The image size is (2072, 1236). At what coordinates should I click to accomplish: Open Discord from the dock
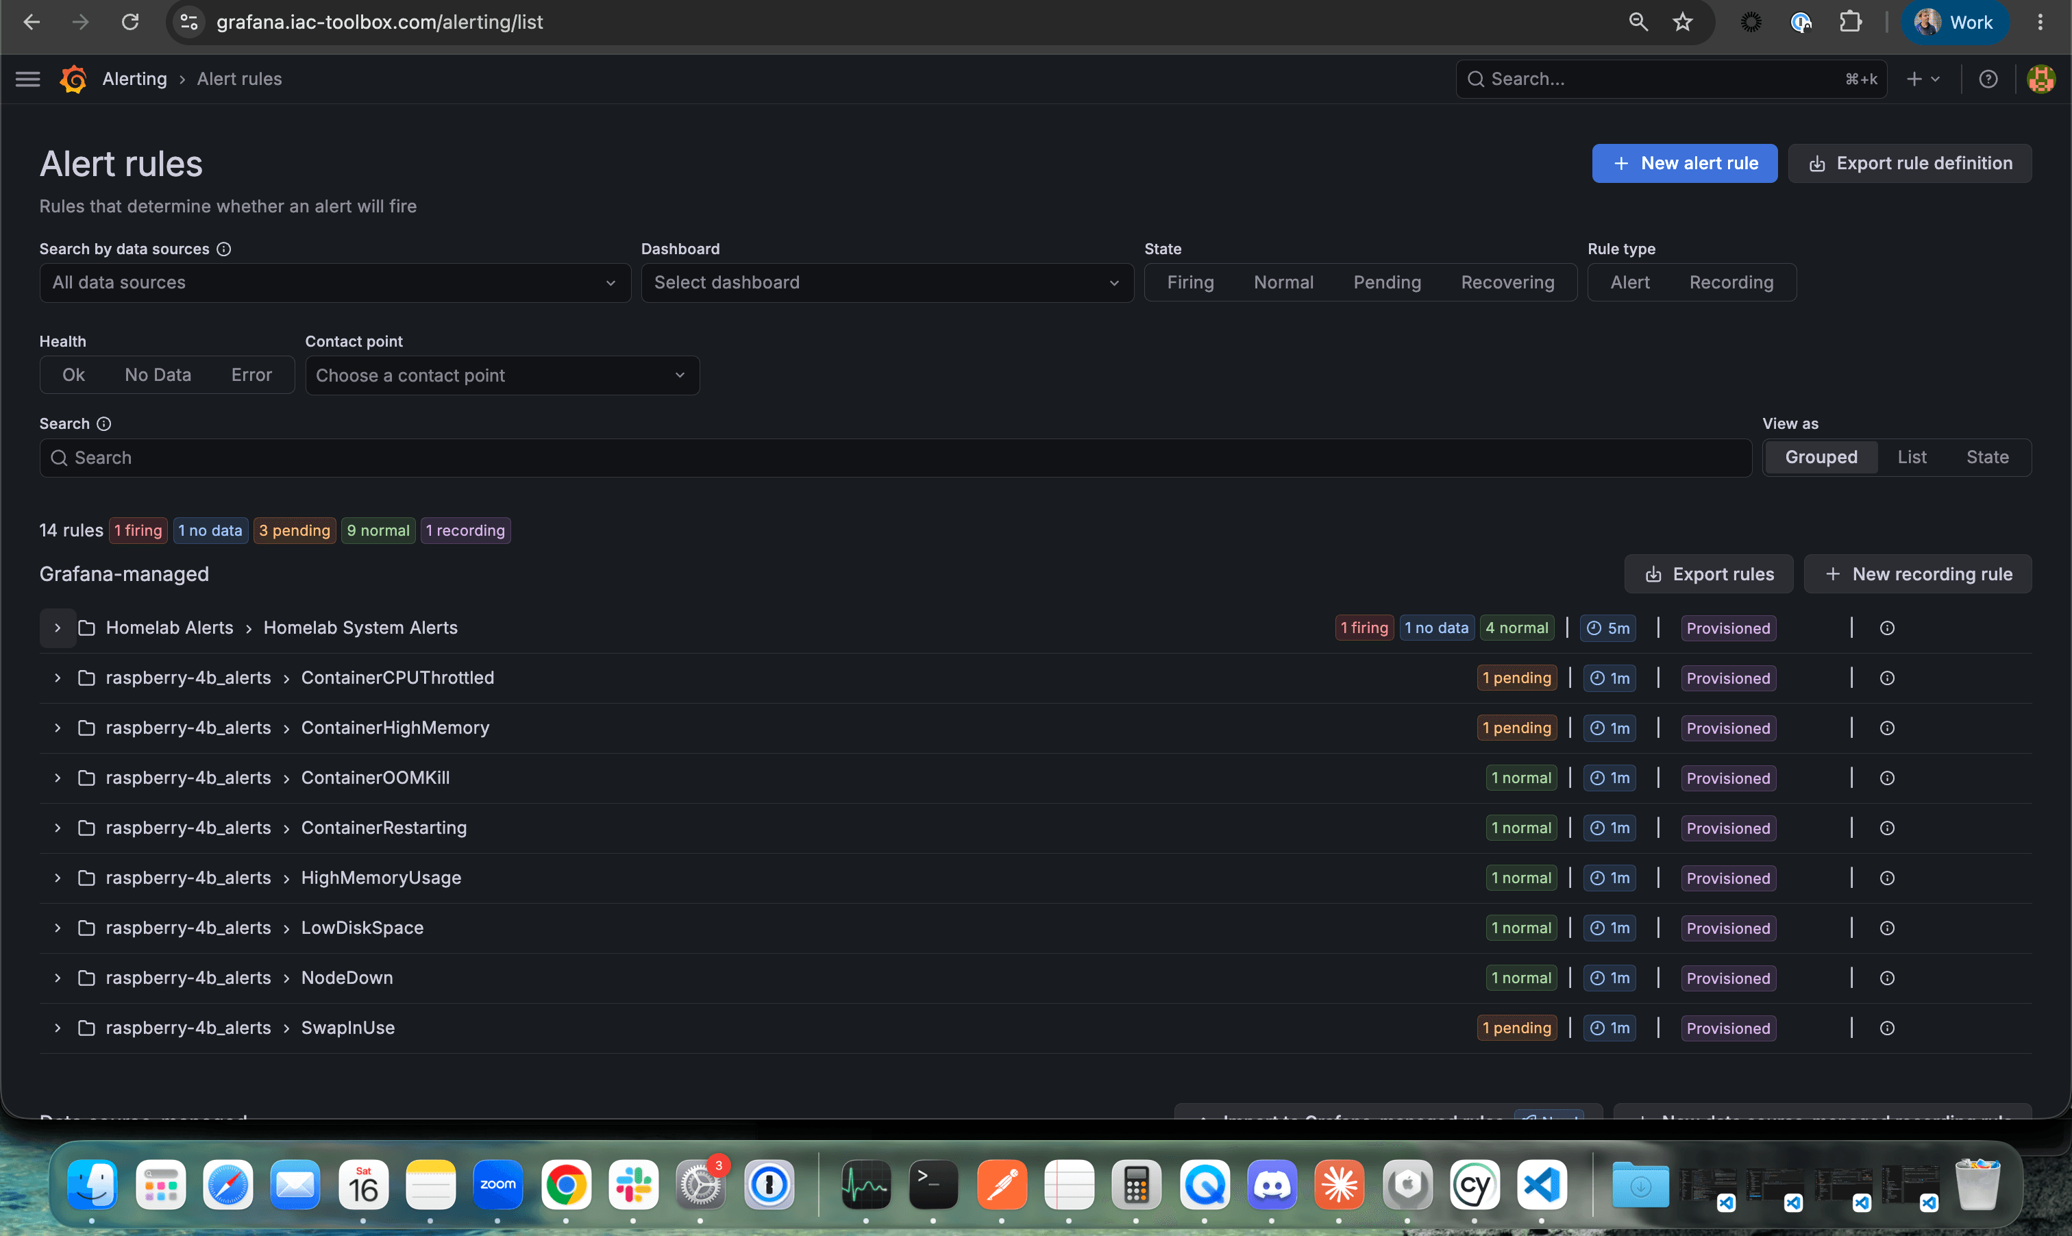[1271, 1183]
